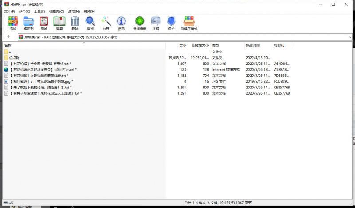The height and width of the screenshot is (208, 355).
Task: Open the 查看 (View) toolbar tool
Action: coord(59,23)
